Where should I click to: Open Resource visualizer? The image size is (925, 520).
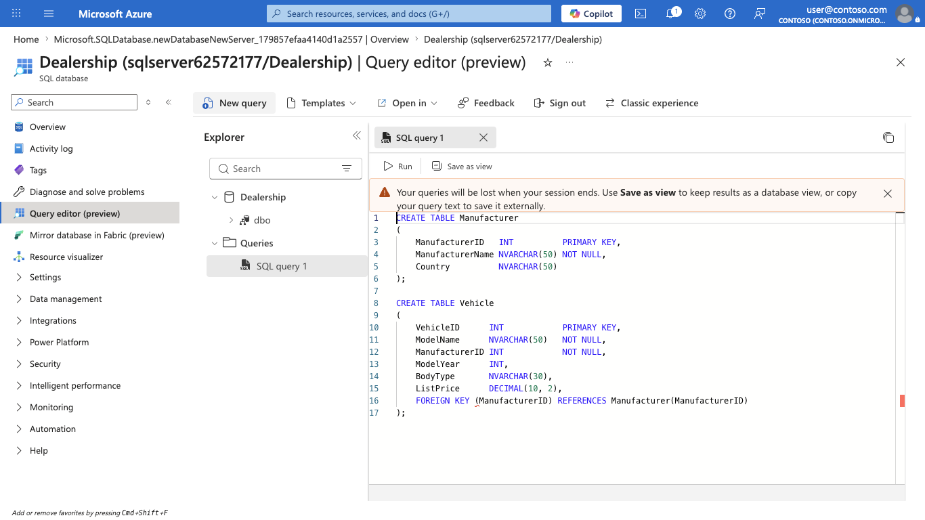(x=66, y=257)
